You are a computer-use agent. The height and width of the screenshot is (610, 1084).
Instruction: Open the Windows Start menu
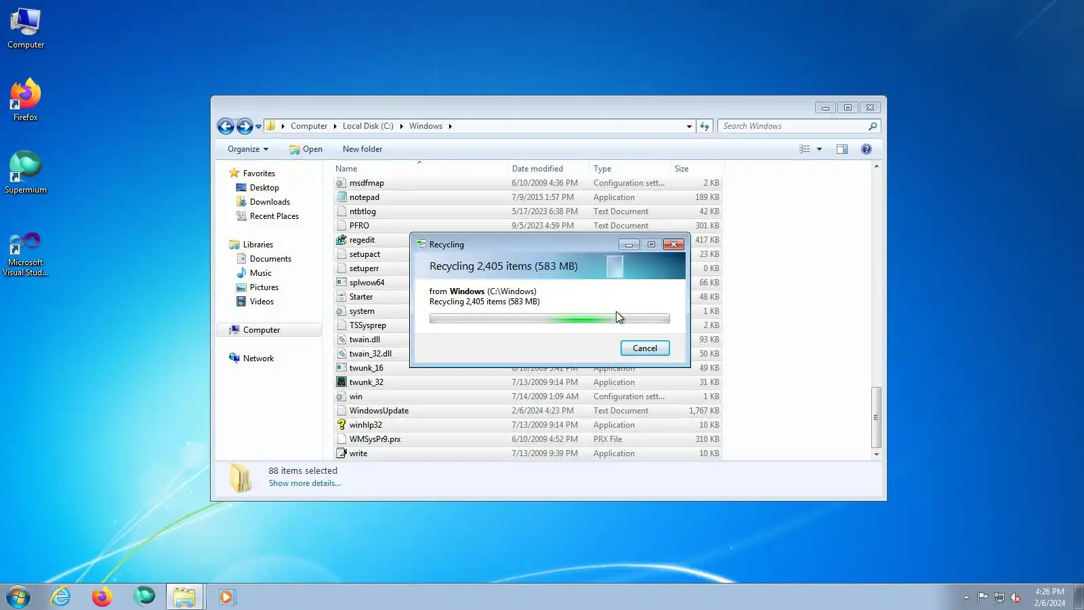[18, 597]
